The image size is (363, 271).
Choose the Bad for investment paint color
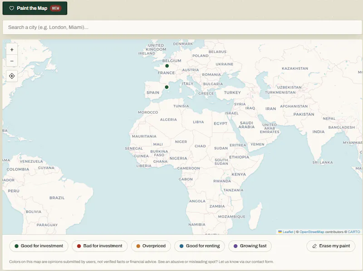tap(99, 246)
